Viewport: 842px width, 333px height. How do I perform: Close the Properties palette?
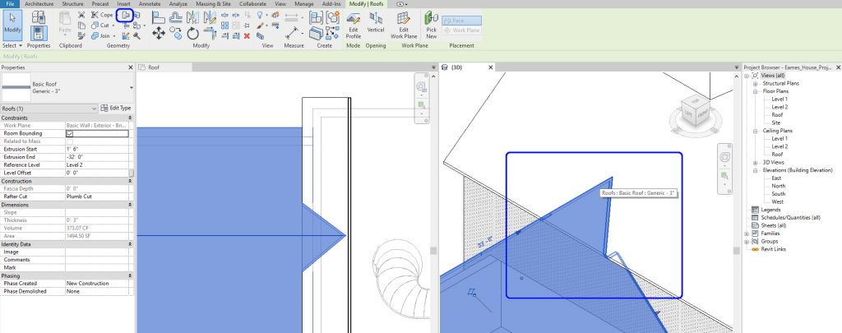[131, 67]
